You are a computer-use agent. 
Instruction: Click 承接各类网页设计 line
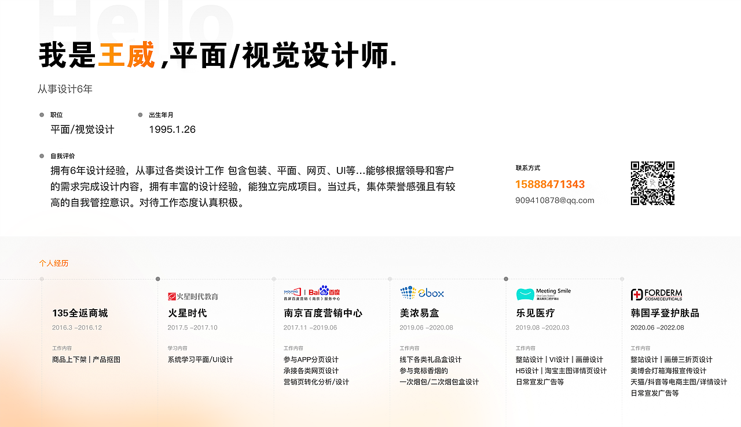tap(311, 371)
